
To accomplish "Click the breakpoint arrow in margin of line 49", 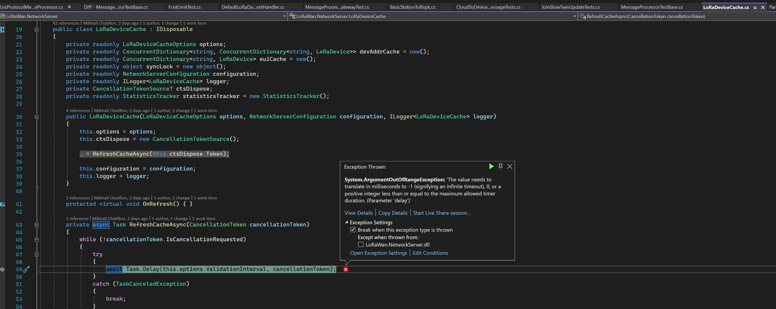I will [x=3, y=269].
